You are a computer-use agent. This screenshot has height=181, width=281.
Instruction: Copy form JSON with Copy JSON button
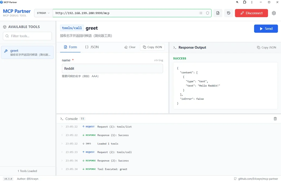tap(152, 47)
